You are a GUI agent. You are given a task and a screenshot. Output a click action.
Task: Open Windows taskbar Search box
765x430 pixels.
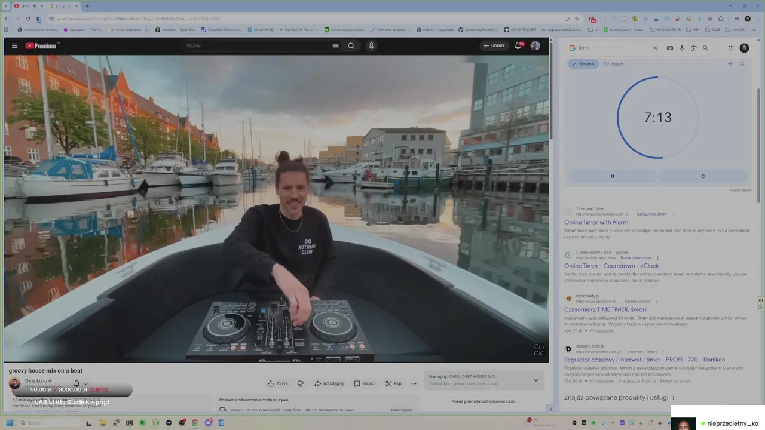[x=49, y=423]
